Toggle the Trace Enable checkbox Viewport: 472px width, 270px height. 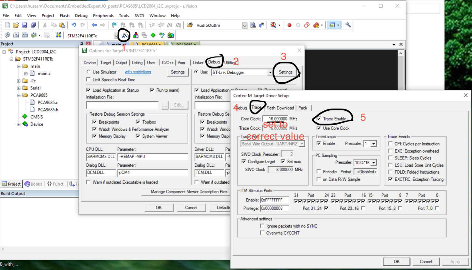[x=319, y=119]
